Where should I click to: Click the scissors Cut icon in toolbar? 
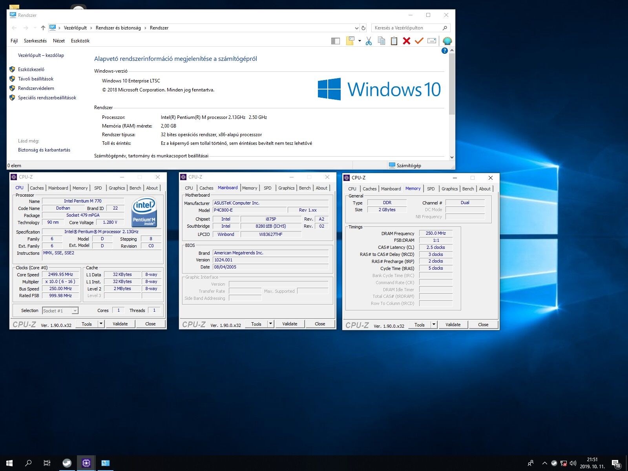(369, 41)
